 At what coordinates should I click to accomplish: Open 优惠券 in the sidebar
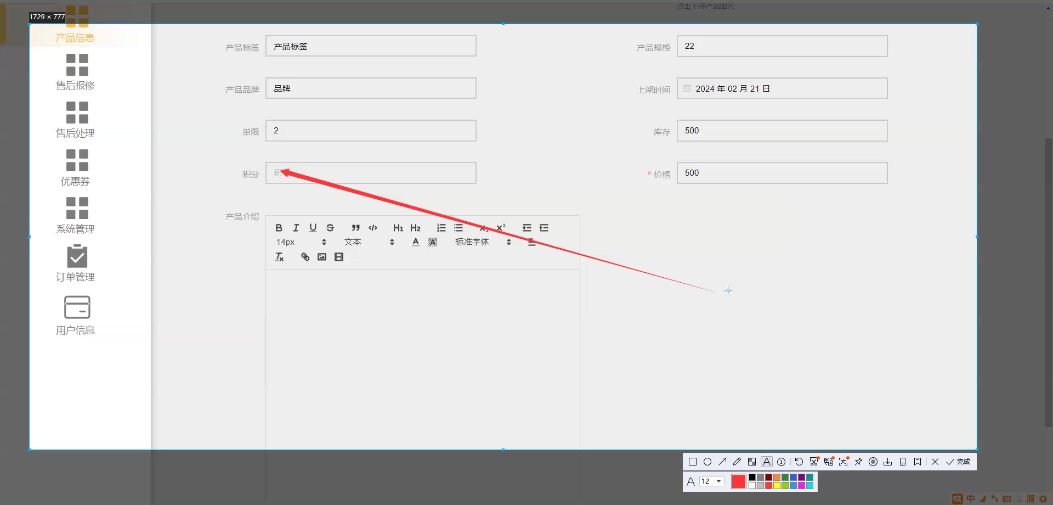tap(76, 167)
